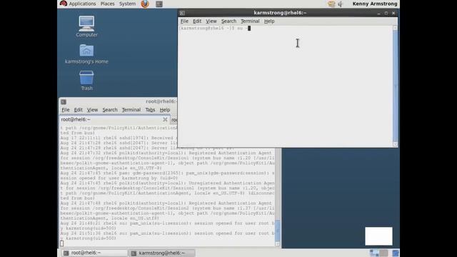
Task: Click the Kenny Armstrong user name
Action: click(x=375, y=4)
